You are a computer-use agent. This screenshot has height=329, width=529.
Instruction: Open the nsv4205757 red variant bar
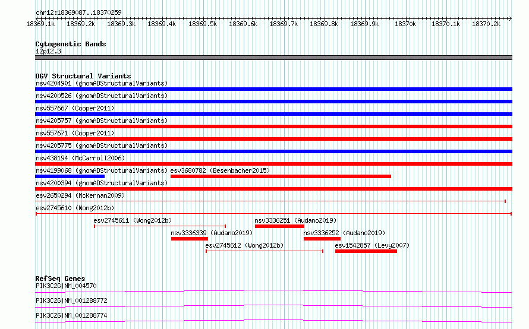click(x=273, y=126)
